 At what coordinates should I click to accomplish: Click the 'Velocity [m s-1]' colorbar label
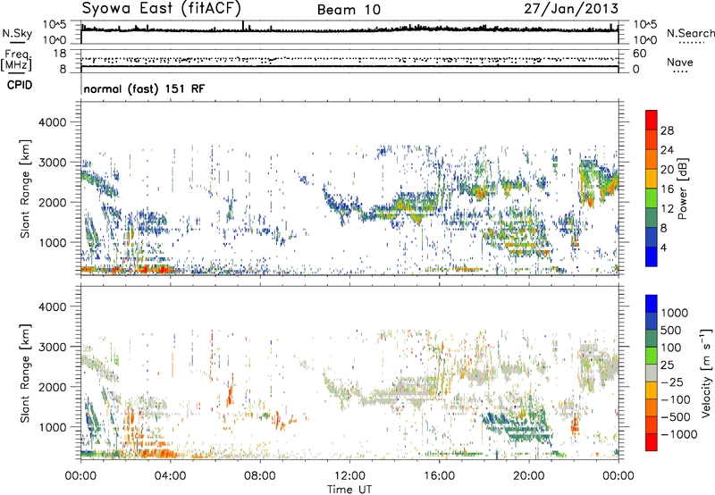coord(706,373)
